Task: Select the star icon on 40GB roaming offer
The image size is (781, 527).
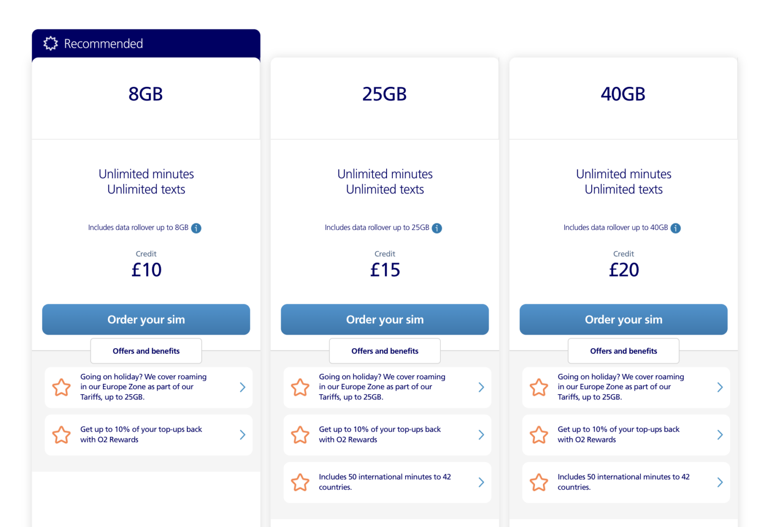Action: 539,387
